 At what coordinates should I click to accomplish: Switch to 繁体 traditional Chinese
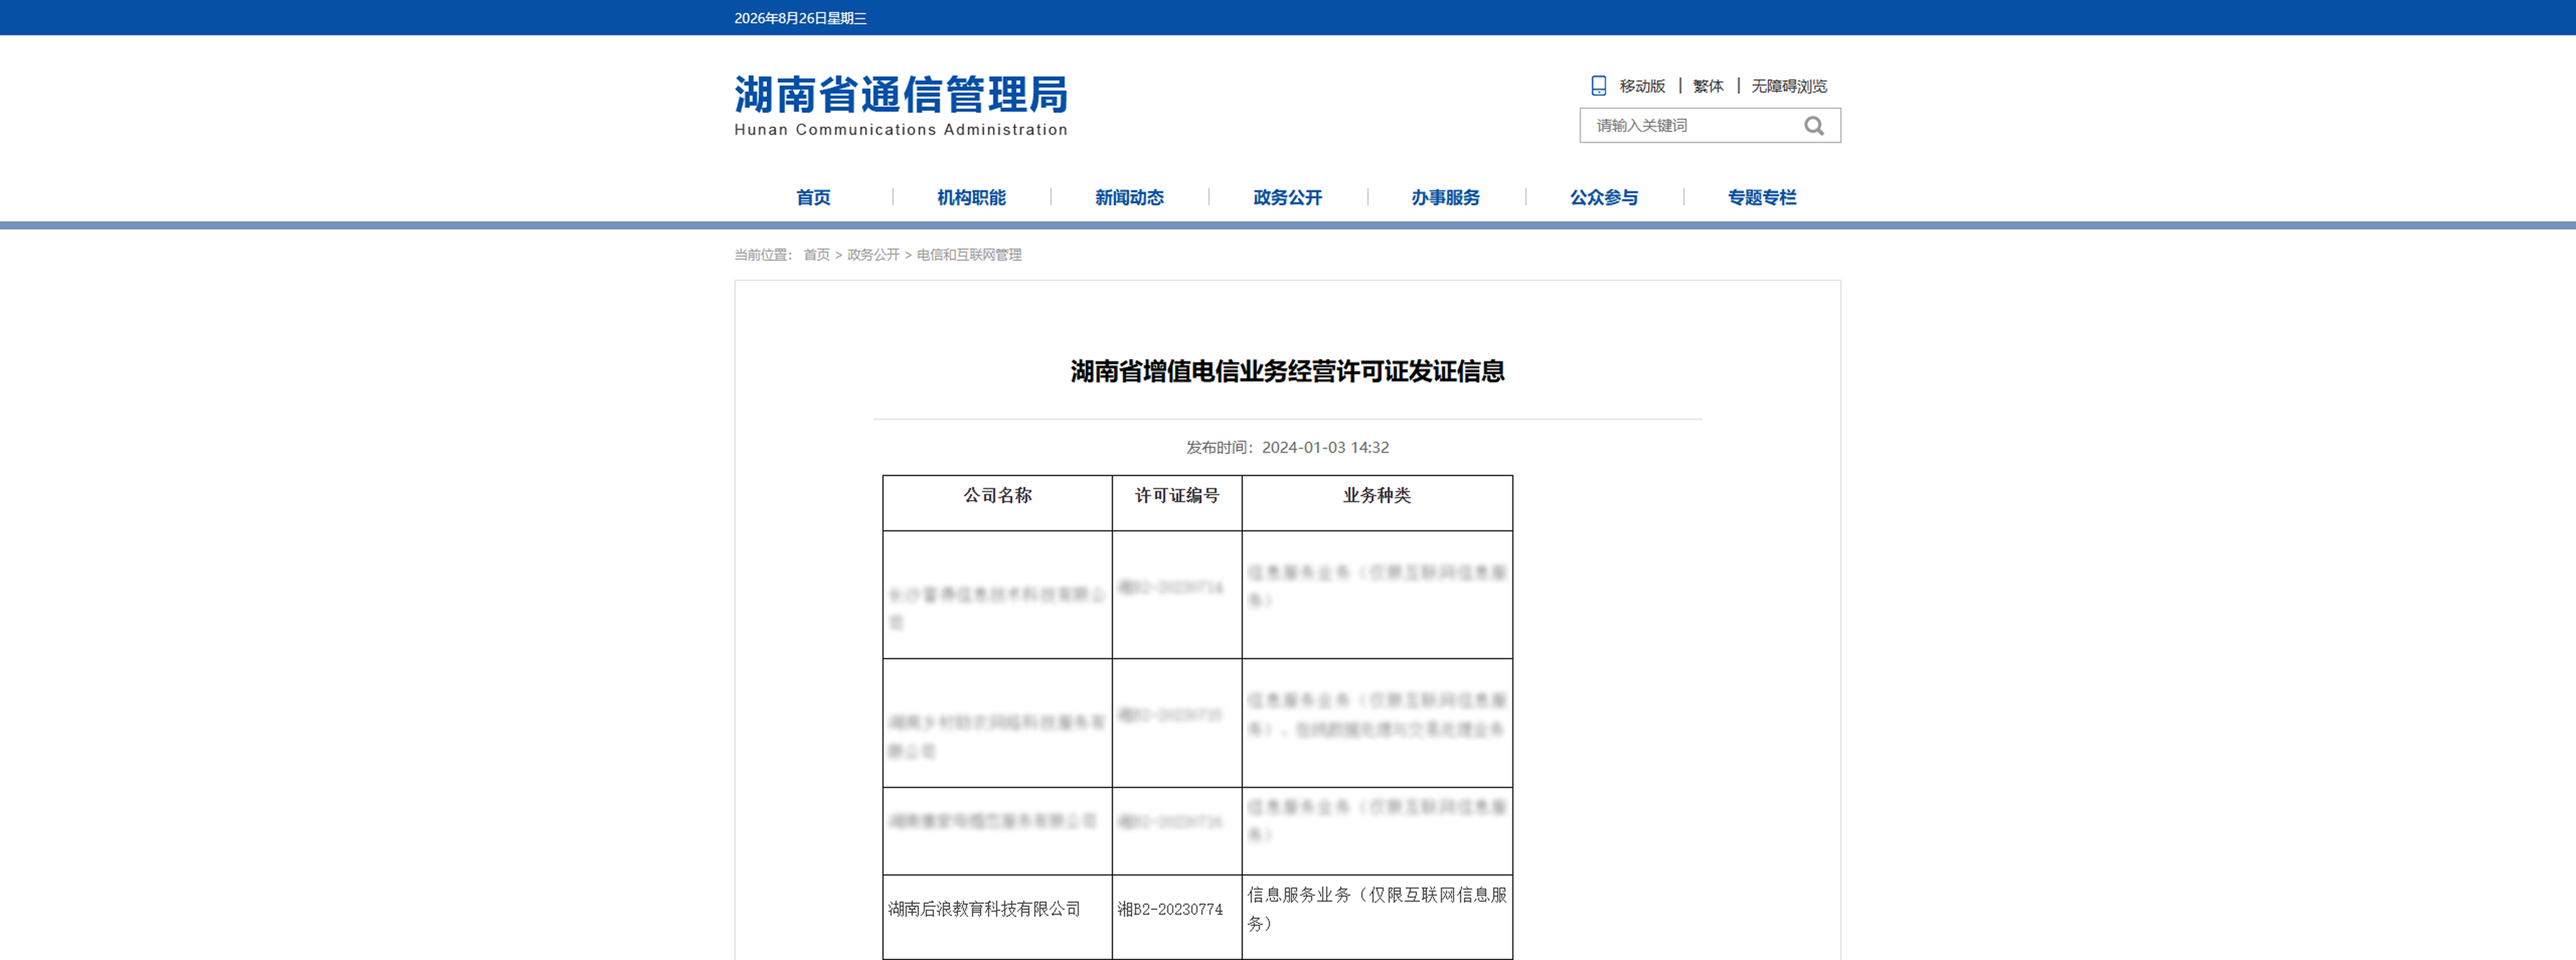pos(1708,86)
